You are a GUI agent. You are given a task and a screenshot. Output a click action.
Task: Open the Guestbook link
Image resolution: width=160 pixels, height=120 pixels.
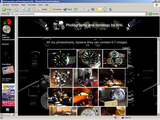coord(6,64)
